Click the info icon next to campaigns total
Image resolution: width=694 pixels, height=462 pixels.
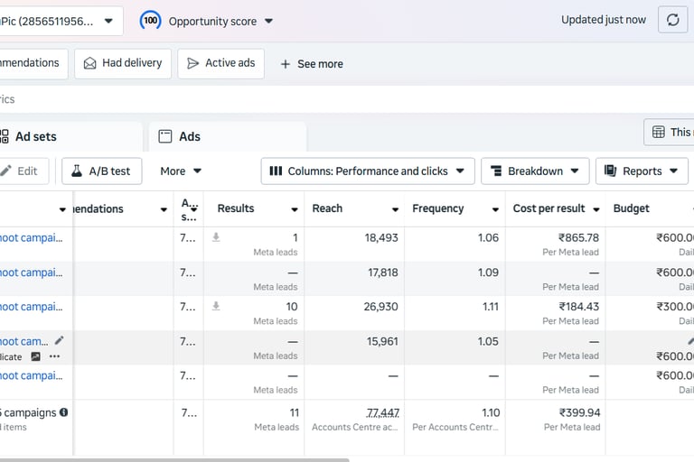(x=63, y=412)
